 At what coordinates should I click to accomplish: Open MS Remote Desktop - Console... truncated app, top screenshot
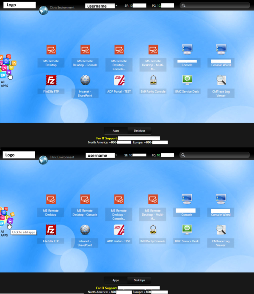119,50
